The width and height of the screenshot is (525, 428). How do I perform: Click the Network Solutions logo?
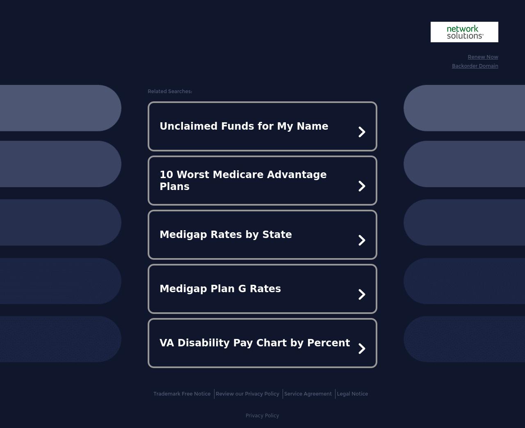464,32
